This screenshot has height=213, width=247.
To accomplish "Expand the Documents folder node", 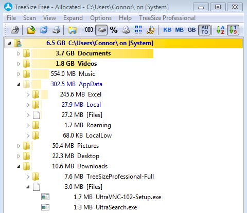I will click(x=19, y=53).
